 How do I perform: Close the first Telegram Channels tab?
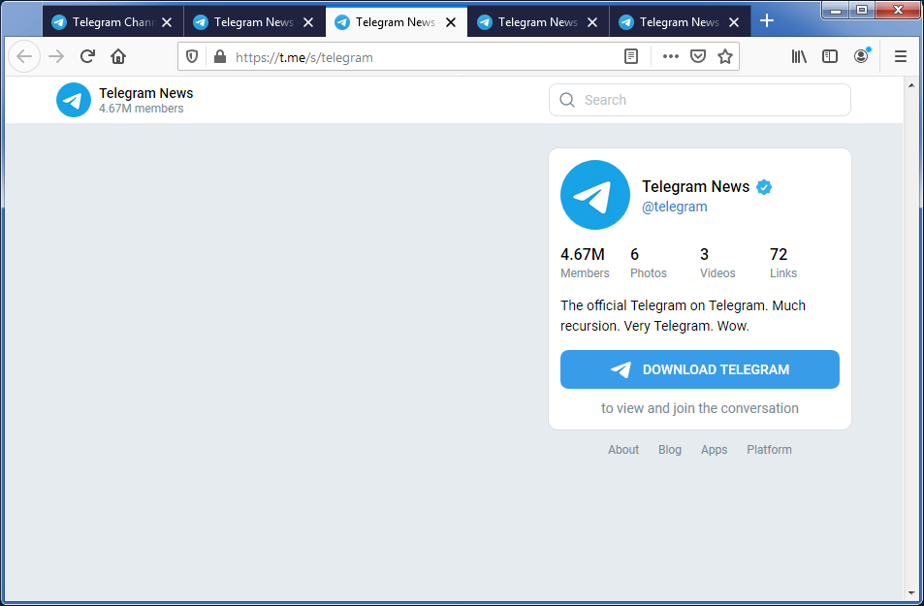(x=167, y=22)
